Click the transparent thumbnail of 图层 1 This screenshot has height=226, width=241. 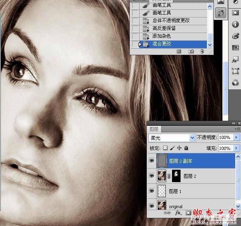pos(162,191)
